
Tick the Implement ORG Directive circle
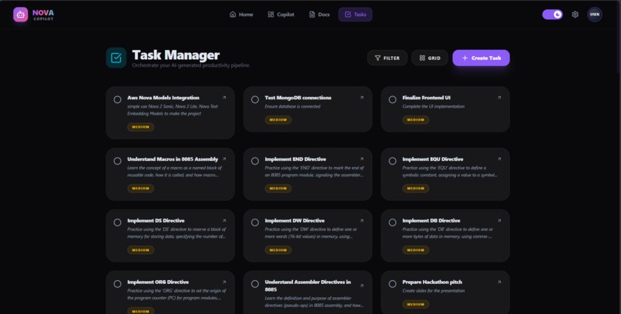click(x=117, y=284)
